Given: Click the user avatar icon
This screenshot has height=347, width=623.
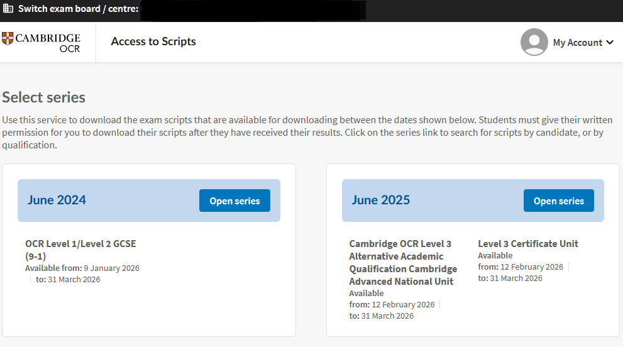Looking at the screenshot, I should pyautogui.click(x=534, y=42).
